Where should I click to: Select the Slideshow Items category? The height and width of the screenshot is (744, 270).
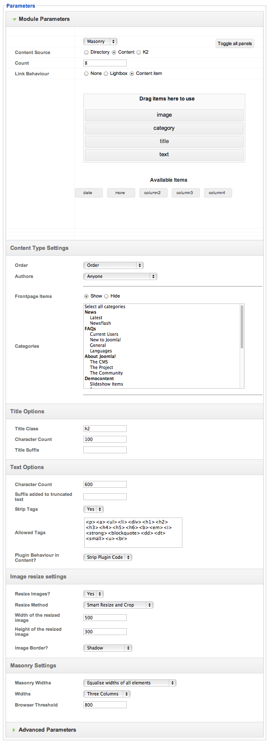click(x=106, y=384)
